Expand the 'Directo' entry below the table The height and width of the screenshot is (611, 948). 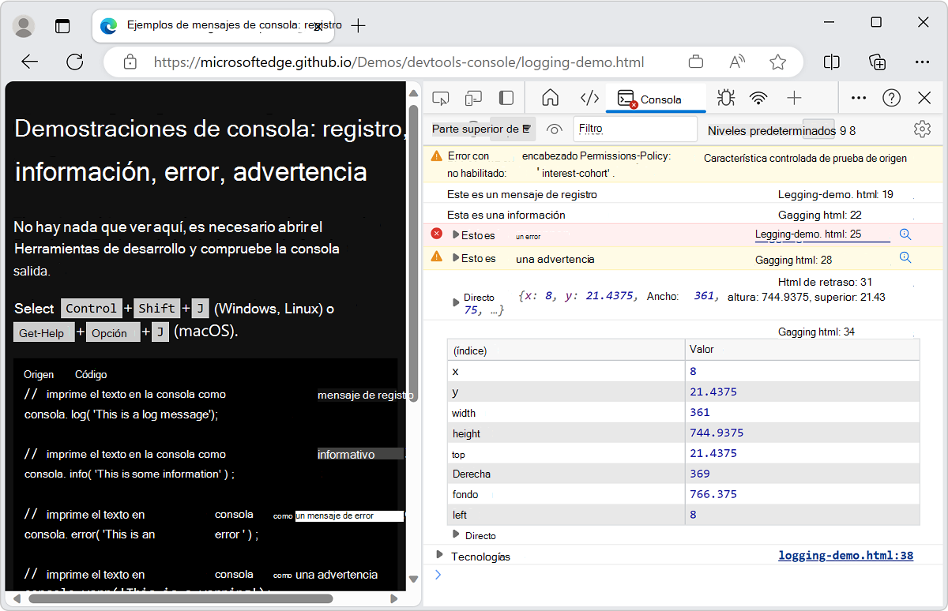456,534
